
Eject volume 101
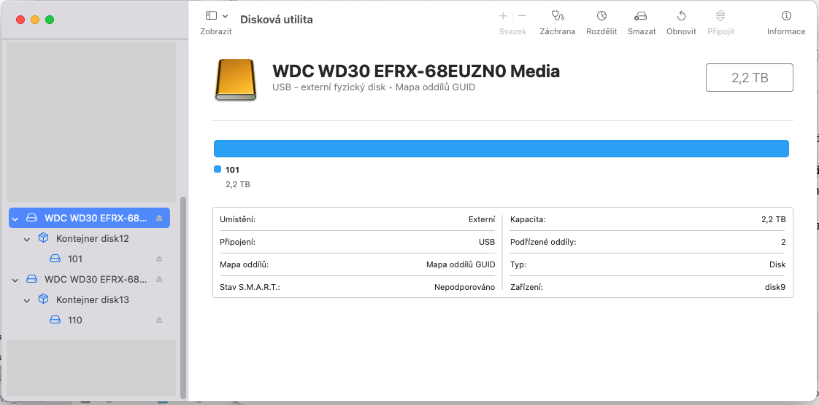click(x=159, y=259)
